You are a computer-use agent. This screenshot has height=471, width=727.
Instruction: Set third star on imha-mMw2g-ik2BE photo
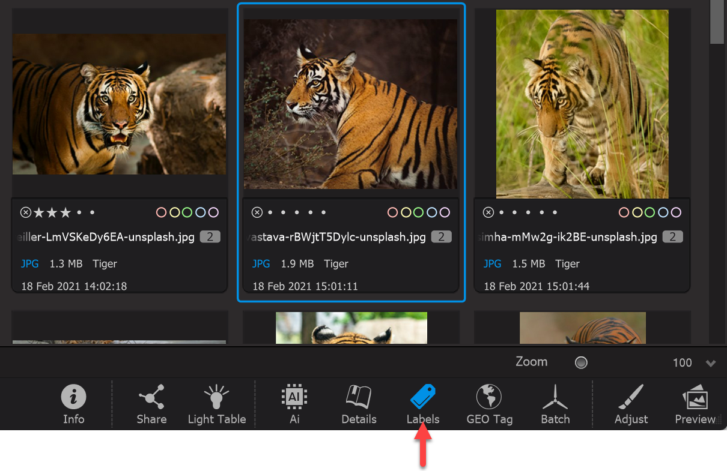(528, 212)
